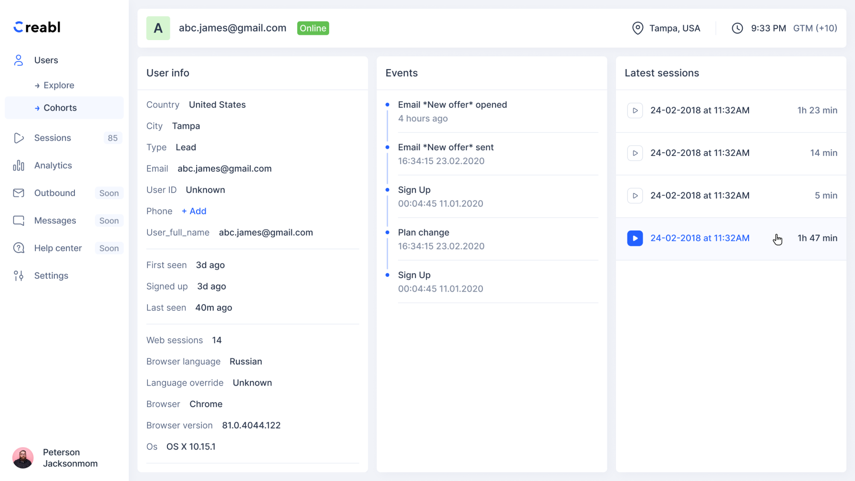Image resolution: width=855 pixels, height=481 pixels.
Task: Play the 14 min session
Action: pyautogui.click(x=635, y=153)
